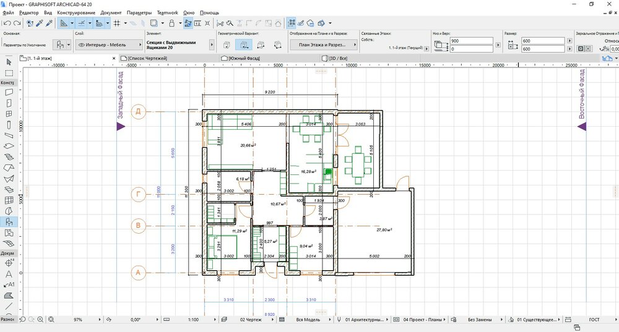Click the height input field showing 900
This screenshot has height=332, width=619.
click(x=471, y=41)
